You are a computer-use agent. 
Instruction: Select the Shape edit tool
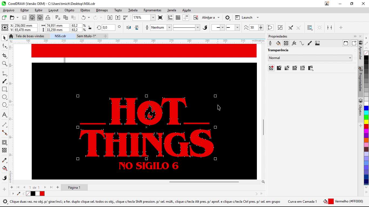pyautogui.click(x=4, y=46)
